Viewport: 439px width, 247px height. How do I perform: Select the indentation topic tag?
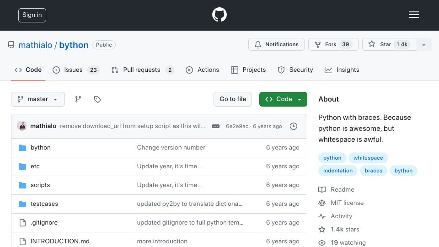[338, 171]
